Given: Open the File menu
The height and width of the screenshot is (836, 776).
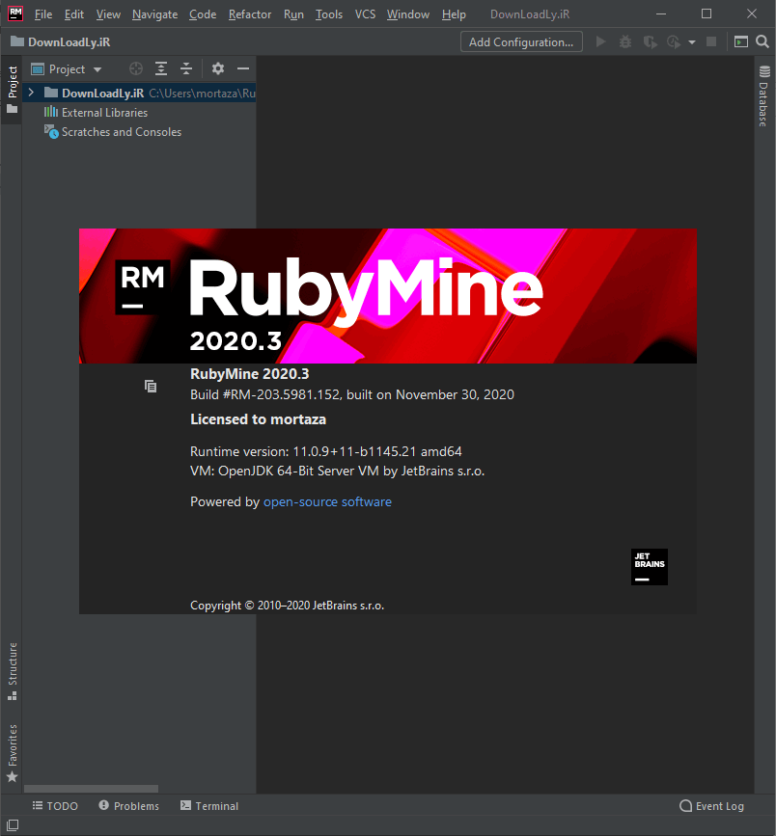Looking at the screenshot, I should (x=43, y=14).
